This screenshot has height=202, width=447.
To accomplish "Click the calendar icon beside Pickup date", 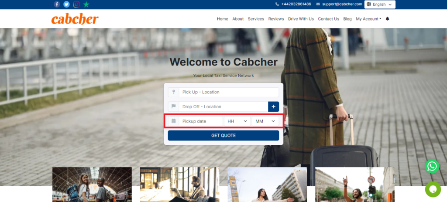I will [x=174, y=121].
